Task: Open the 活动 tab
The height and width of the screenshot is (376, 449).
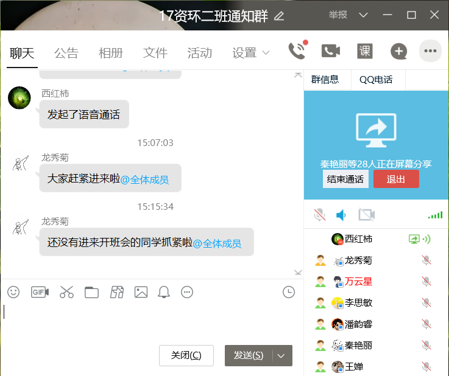Action: tap(200, 53)
